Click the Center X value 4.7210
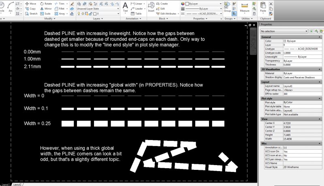Viewport: 324px width, 186px height. (302, 123)
